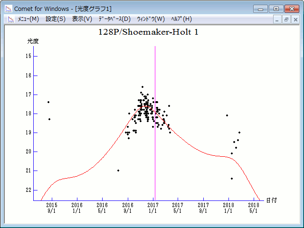Click the 2016 5/1 date label
Screen dimensions: 304x228
coord(102,208)
